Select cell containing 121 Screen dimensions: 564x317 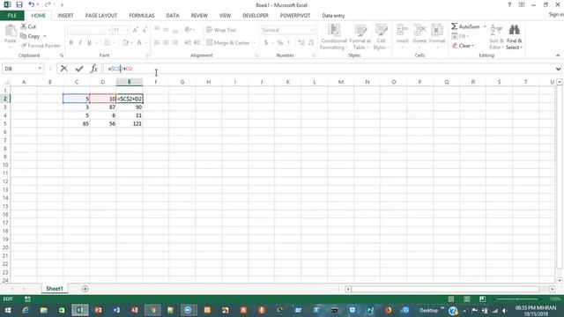click(x=130, y=123)
